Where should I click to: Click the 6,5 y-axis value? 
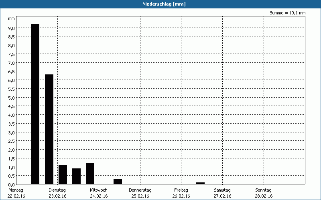12,72
